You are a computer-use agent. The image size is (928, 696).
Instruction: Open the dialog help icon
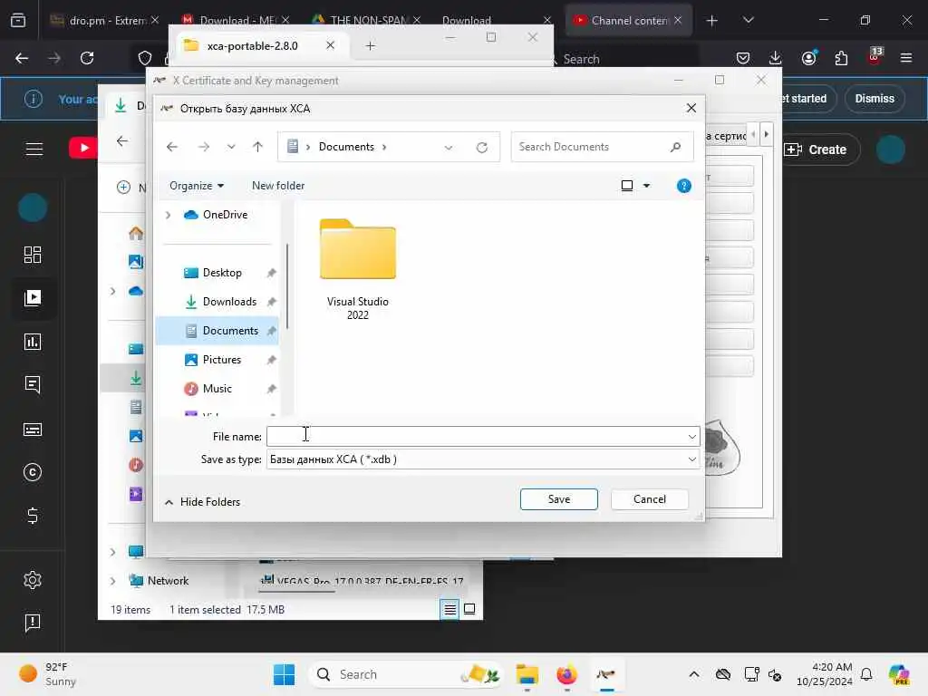tap(683, 186)
